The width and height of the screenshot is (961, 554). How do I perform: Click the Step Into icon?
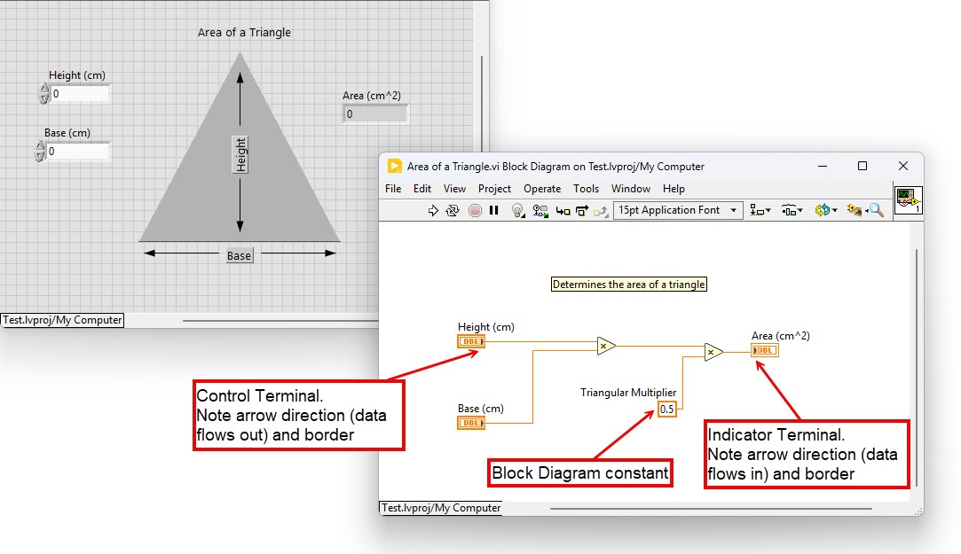point(563,211)
